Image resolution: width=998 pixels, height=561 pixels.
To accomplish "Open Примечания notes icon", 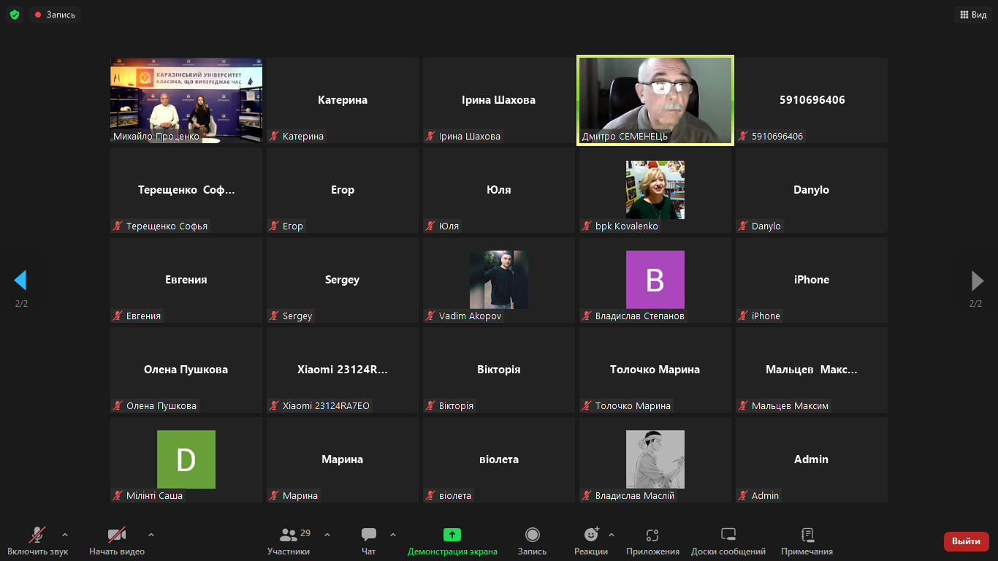I will coord(807,541).
